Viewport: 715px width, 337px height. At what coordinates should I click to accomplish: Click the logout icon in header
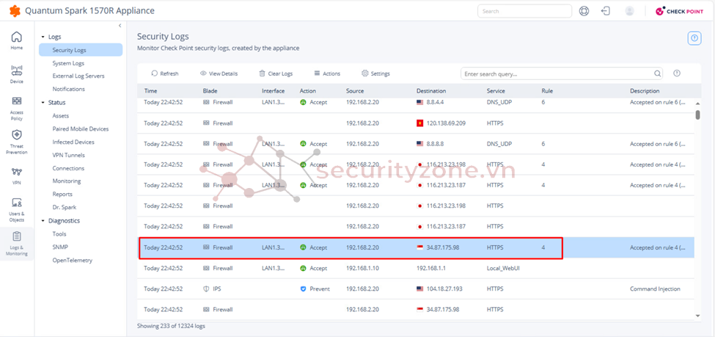click(606, 11)
